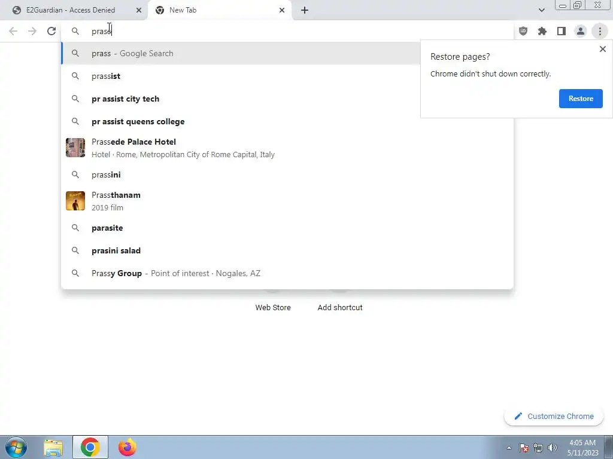This screenshot has height=459, width=613.
Task: Open network tray icon
Action: tap(538, 448)
